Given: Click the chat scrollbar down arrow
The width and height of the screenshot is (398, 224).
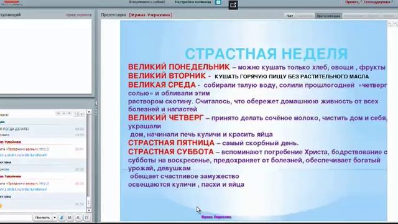Looking at the screenshot, I should tap(89, 210).
